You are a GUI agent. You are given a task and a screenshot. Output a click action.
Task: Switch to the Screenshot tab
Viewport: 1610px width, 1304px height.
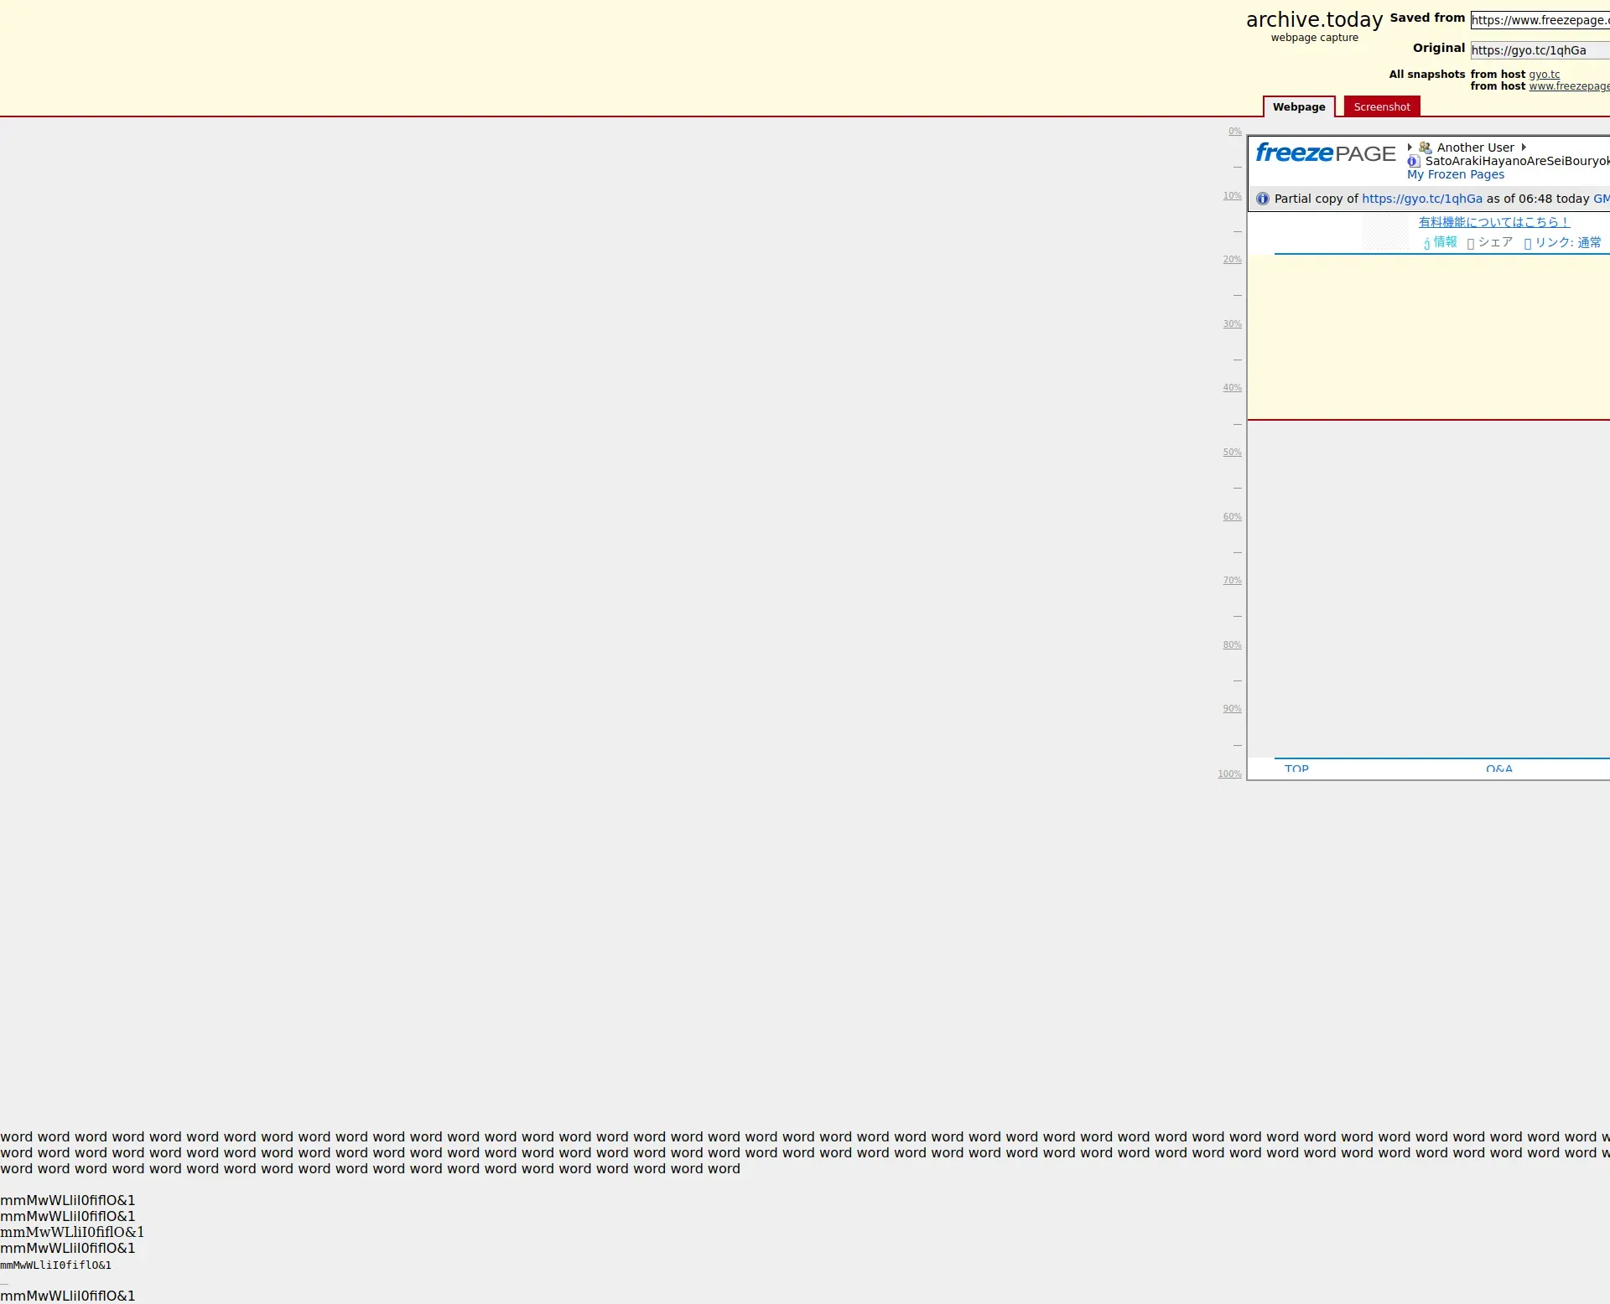1381,106
